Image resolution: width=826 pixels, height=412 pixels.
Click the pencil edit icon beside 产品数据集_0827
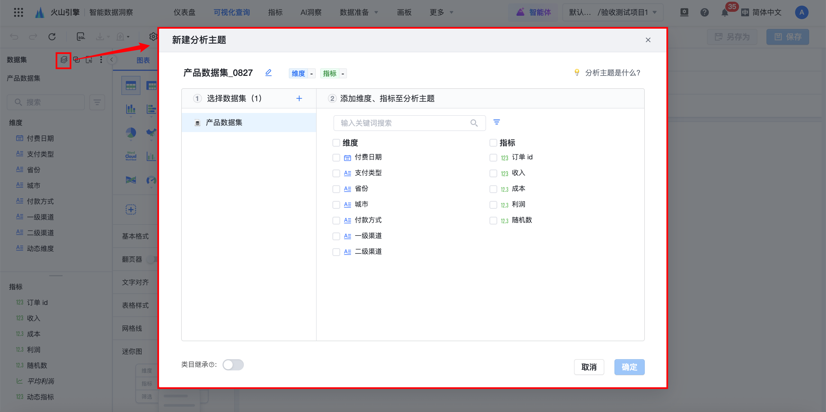[268, 73]
